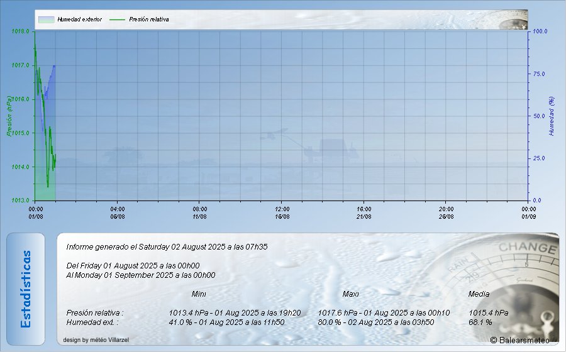Click the 68.1 % mean humidity value
This screenshot has width=566, height=352.
click(x=480, y=322)
